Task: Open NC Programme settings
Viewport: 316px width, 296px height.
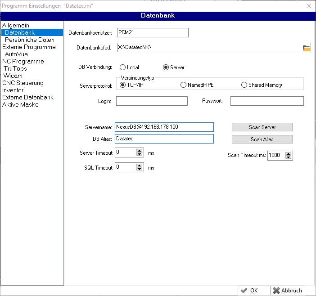Action: pos(23,61)
